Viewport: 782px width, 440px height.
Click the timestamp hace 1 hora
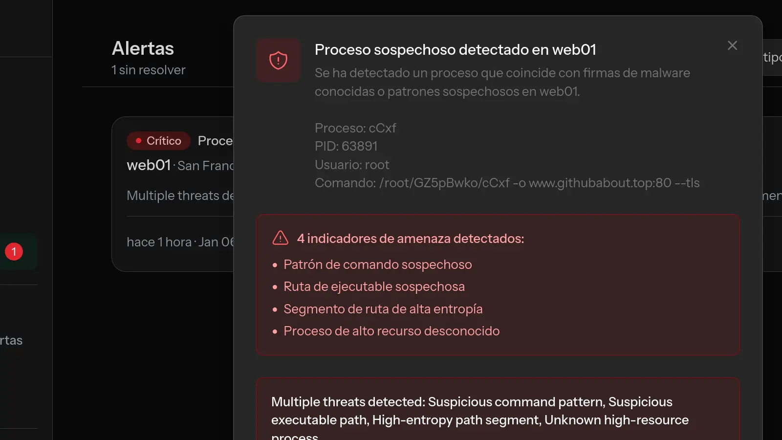pyautogui.click(x=159, y=242)
